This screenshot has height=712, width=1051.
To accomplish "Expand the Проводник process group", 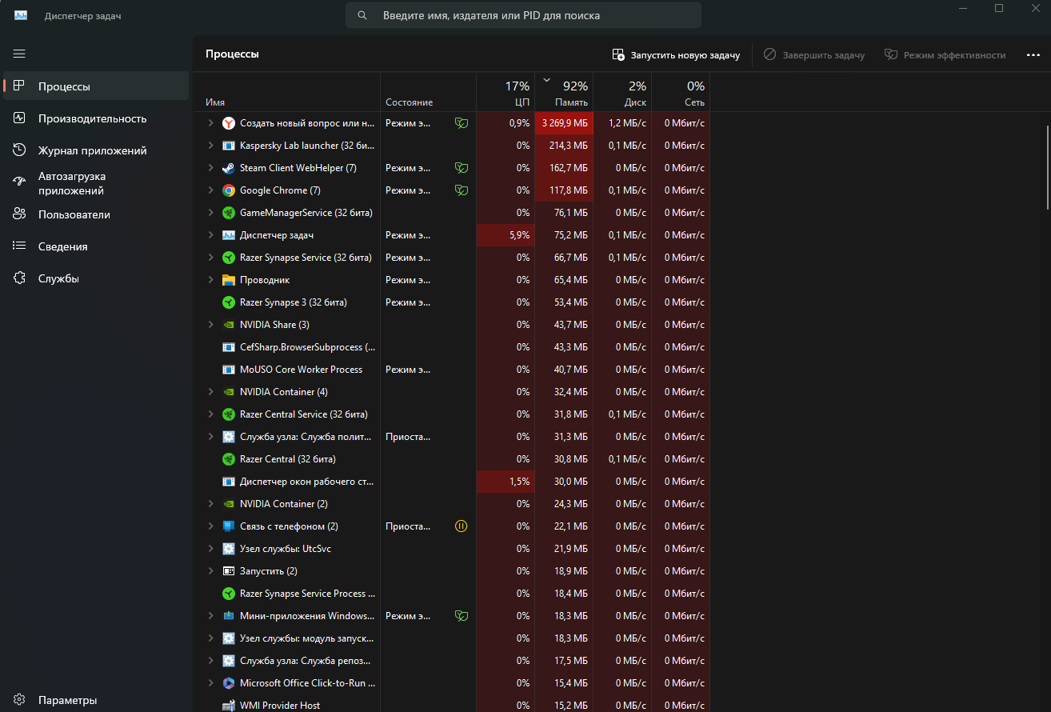I will point(210,280).
